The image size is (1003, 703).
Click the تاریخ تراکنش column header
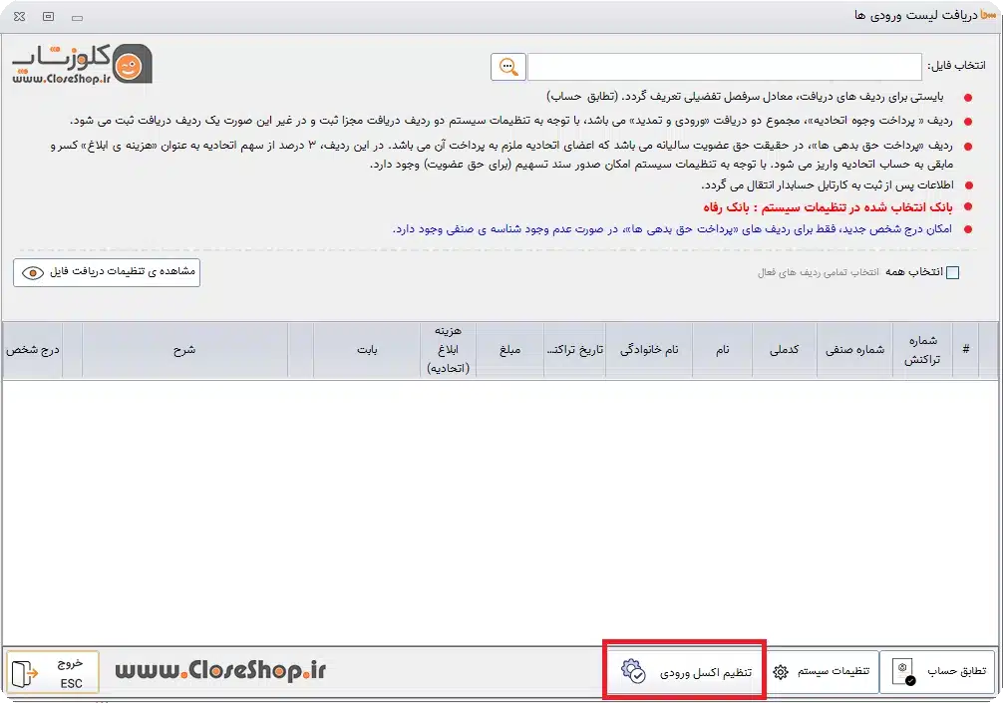click(x=574, y=350)
